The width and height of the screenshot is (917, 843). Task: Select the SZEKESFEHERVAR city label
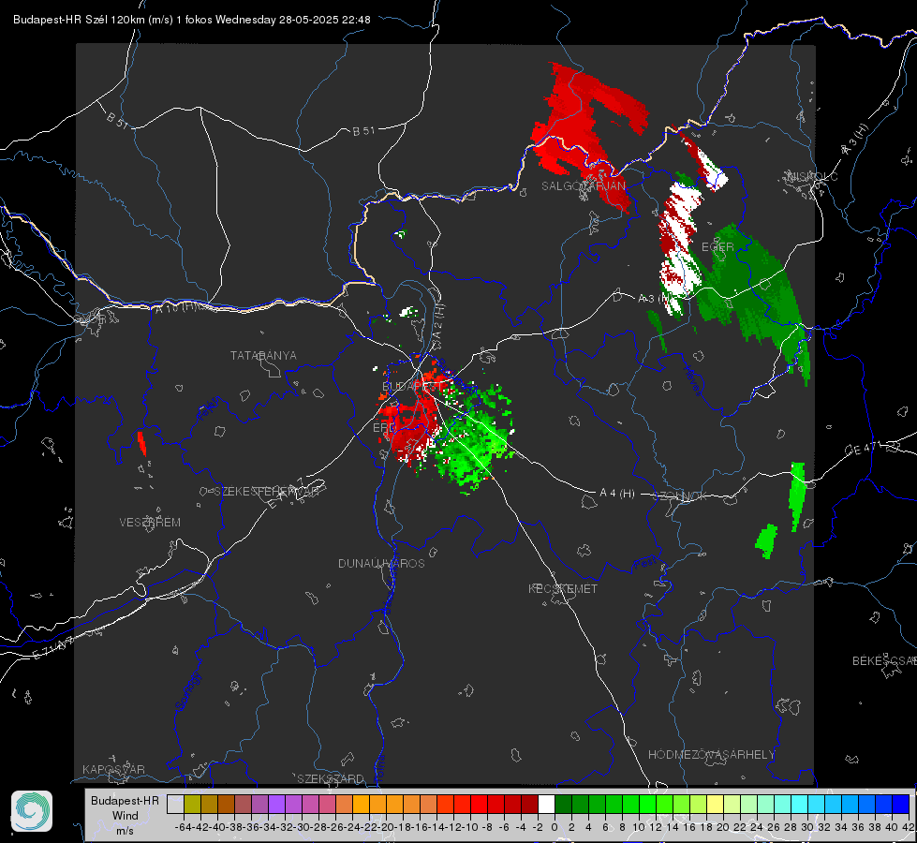269,492
